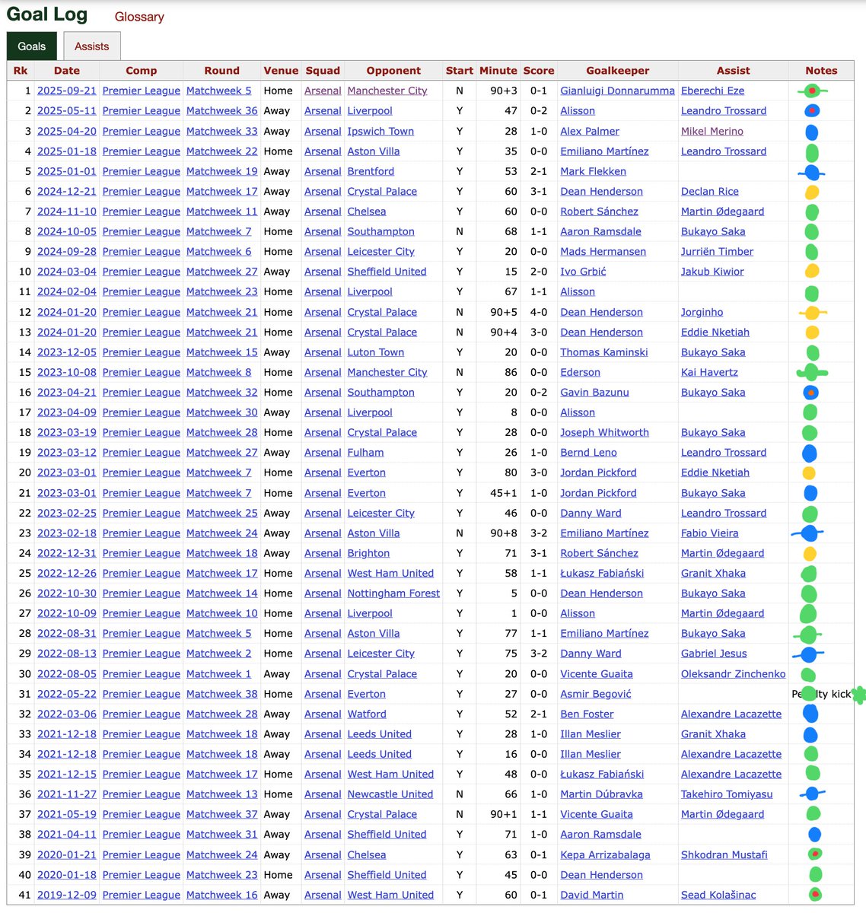Sort by the Goalkeeper column header
The width and height of the screenshot is (866, 913).
pos(618,71)
